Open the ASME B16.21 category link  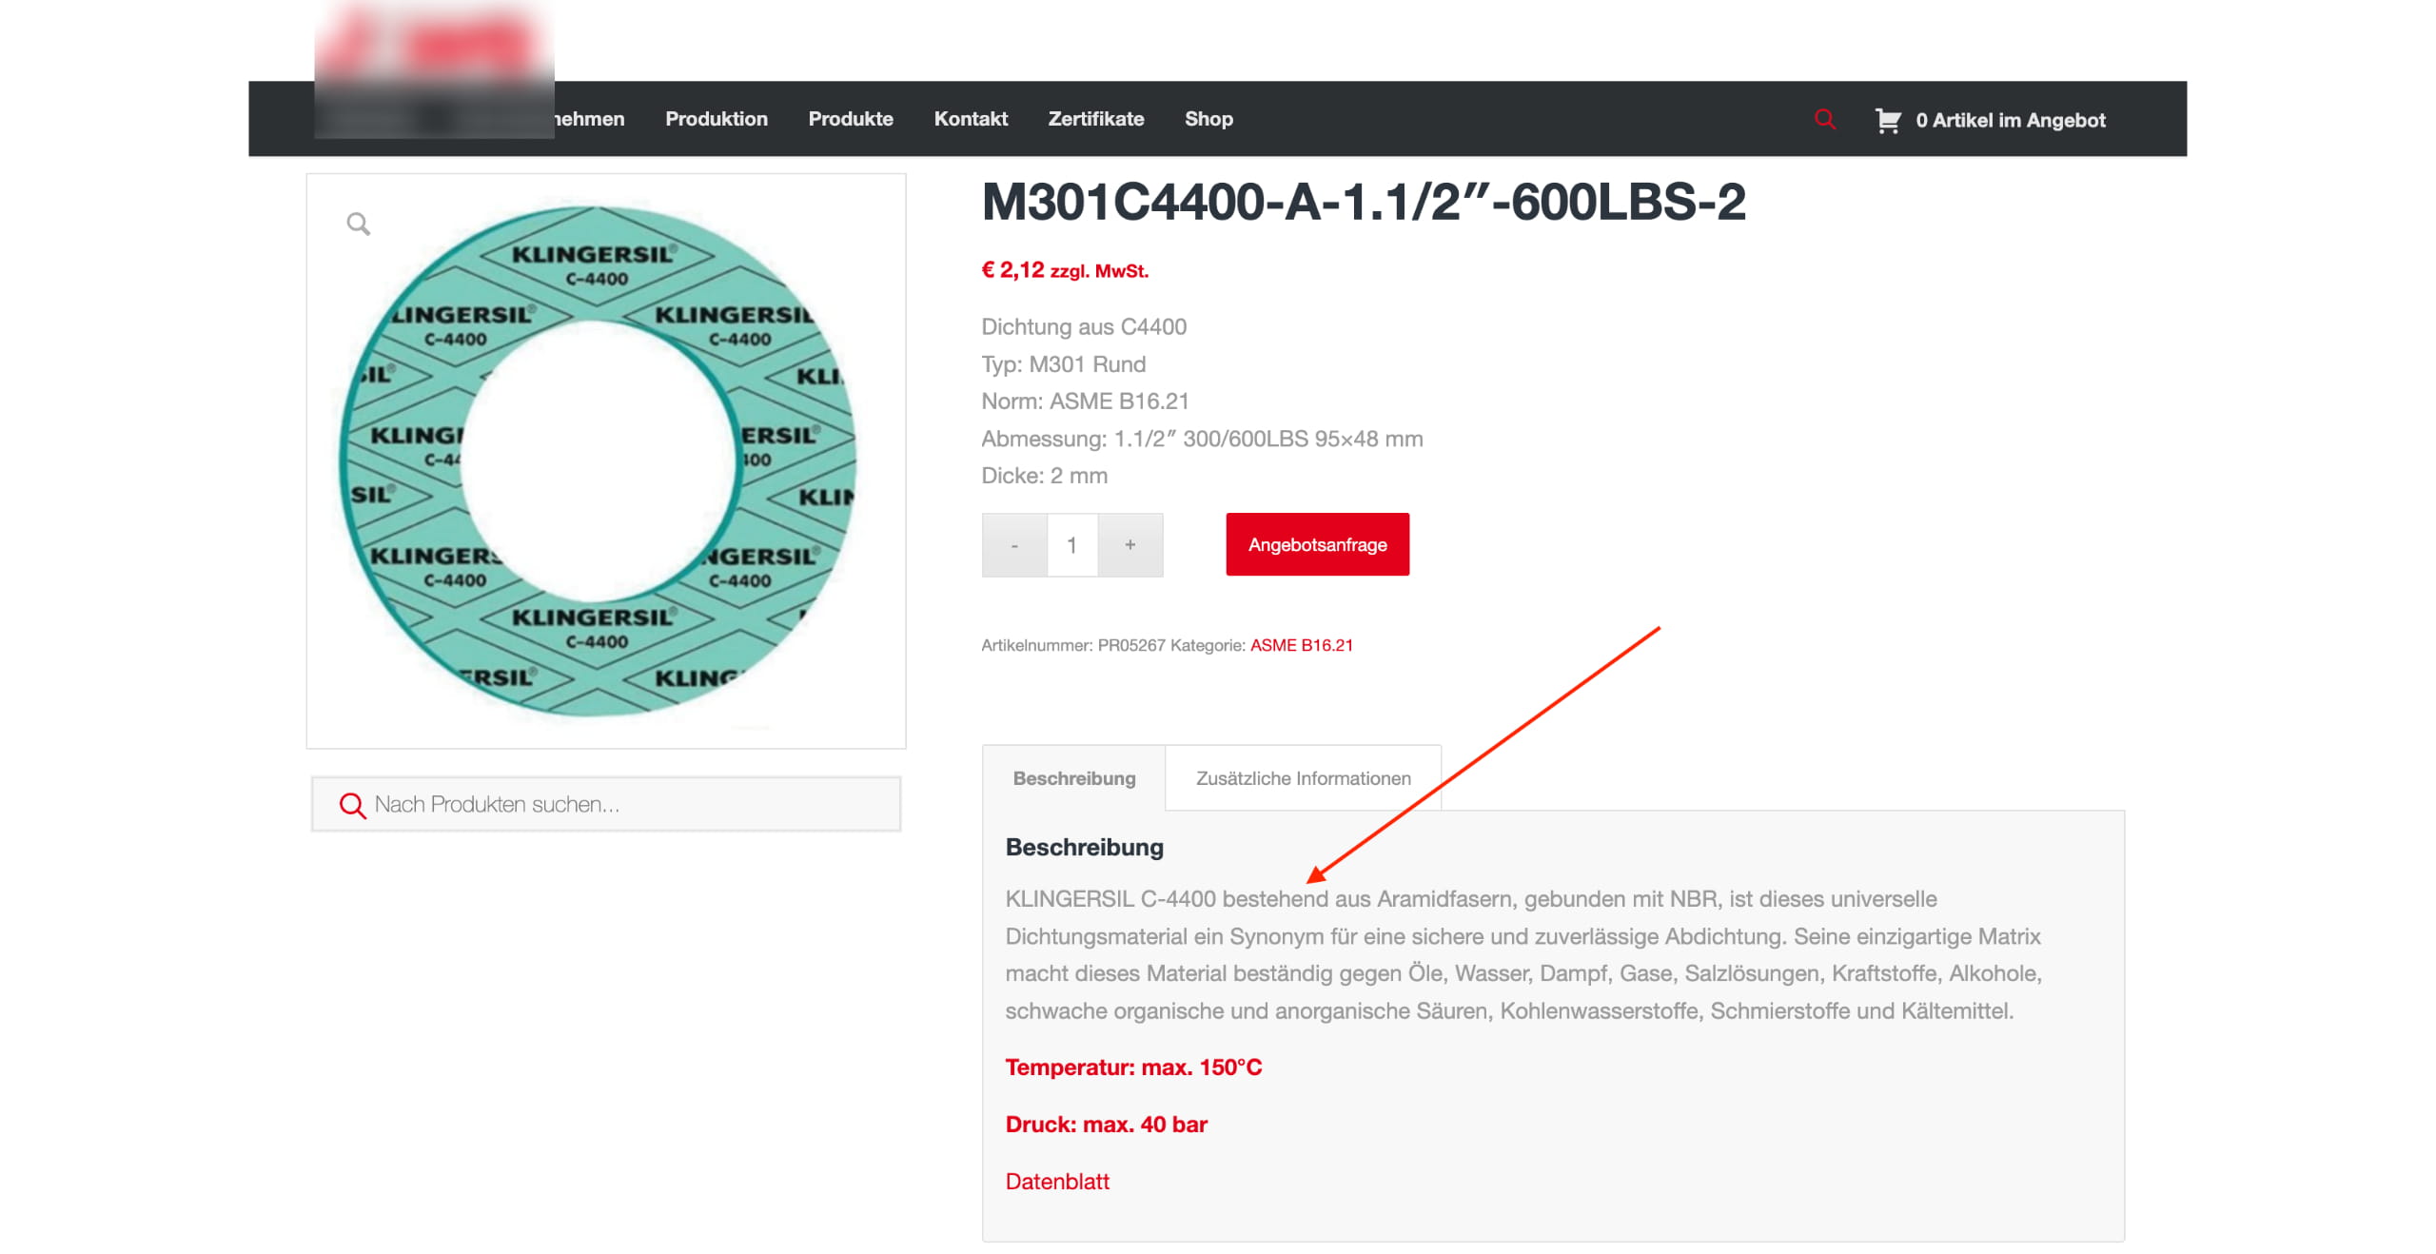[x=1301, y=645]
